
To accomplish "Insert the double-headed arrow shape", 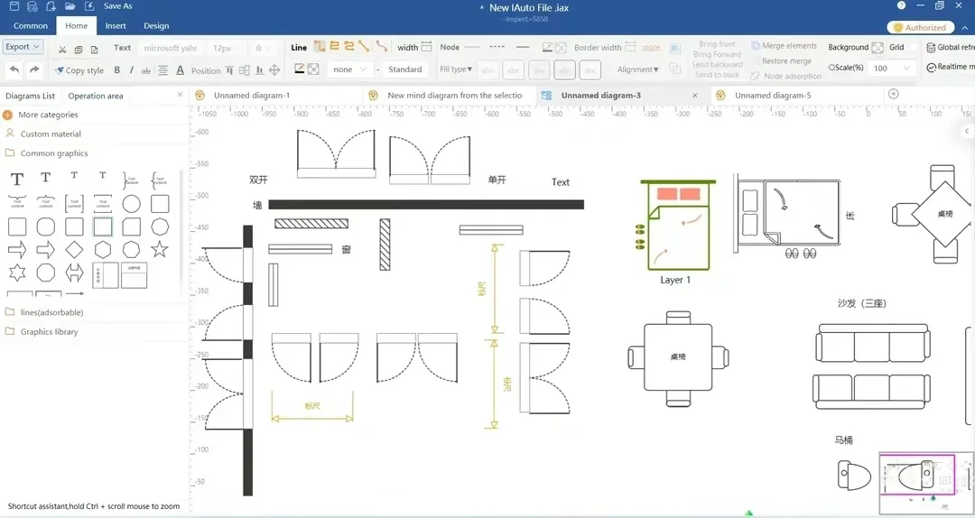I will coord(74,273).
